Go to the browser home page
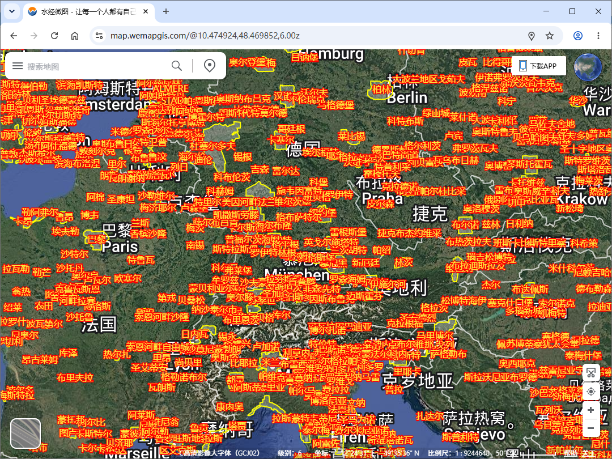612x459 pixels. [75, 36]
